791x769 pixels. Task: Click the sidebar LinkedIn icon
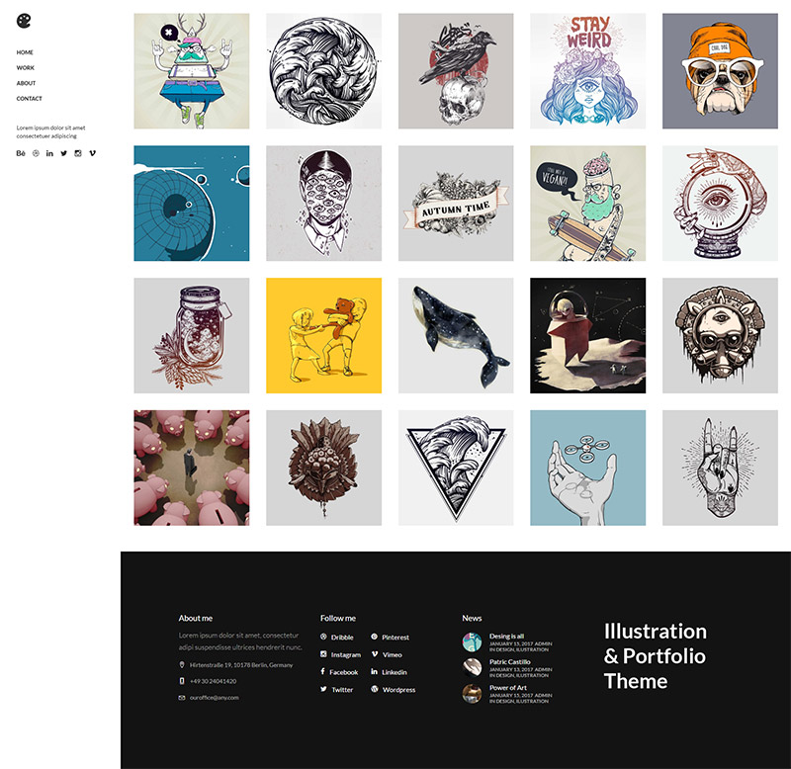coord(49,153)
